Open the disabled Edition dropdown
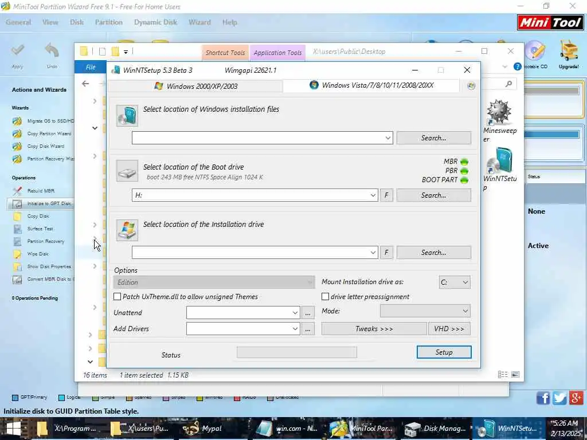Viewport: 587px width, 440px height. 214,282
